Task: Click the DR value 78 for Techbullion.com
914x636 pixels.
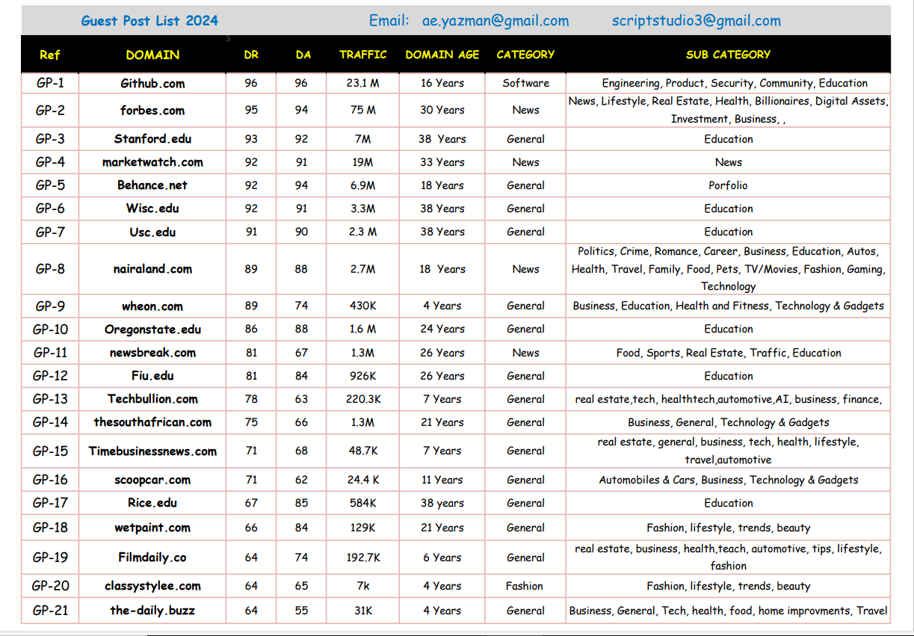Action: [x=251, y=399]
